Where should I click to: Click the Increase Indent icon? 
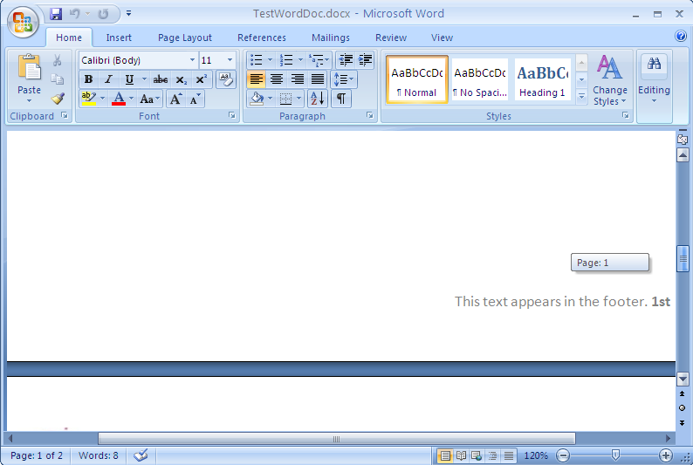coord(365,60)
